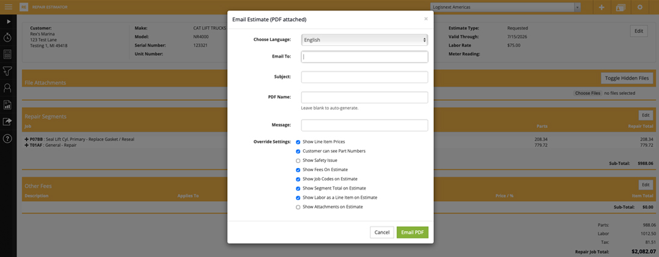Open the report chart icon in the sidebar

pyautogui.click(x=7, y=105)
